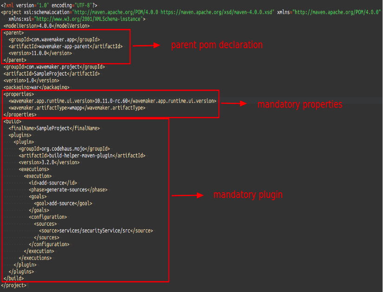
Task: Select the com.wavemaker.project groupId line
Action: click(x=54, y=67)
